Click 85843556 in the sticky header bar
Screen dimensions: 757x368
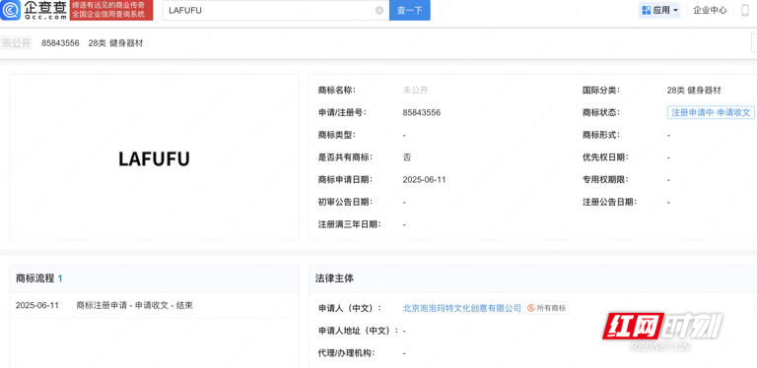(x=60, y=43)
